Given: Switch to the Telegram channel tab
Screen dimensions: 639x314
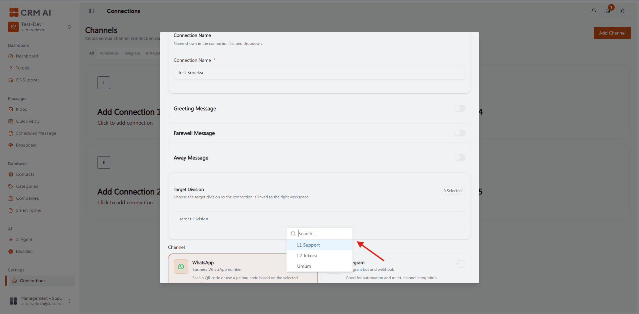Looking at the screenshot, I should coord(132,53).
